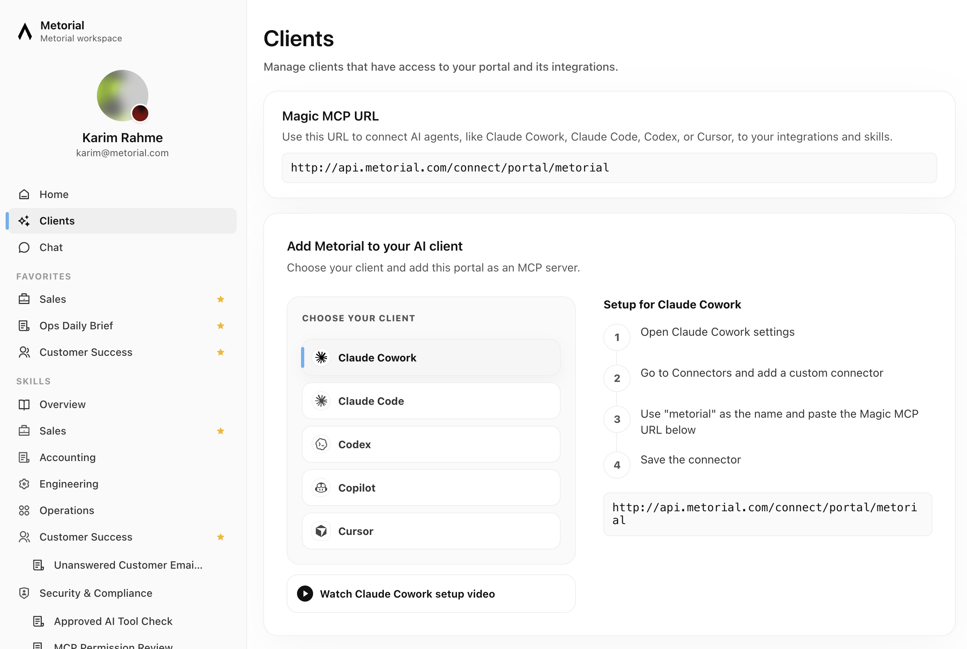Open Chat from the sidebar
Viewport: 967px width, 649px height.
pyautogui.click(x=123, y=247)
